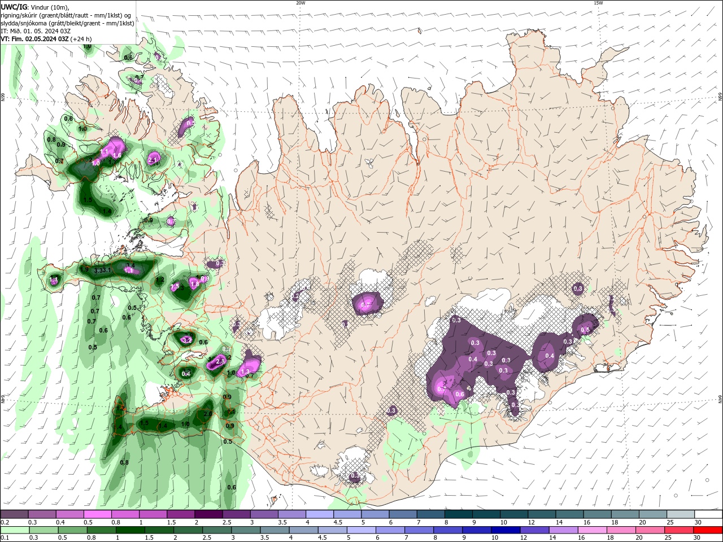Viewport: 723px width, 542px height.
Task: Click the '30' label in the rain legend row
Action: coord(698,538)
